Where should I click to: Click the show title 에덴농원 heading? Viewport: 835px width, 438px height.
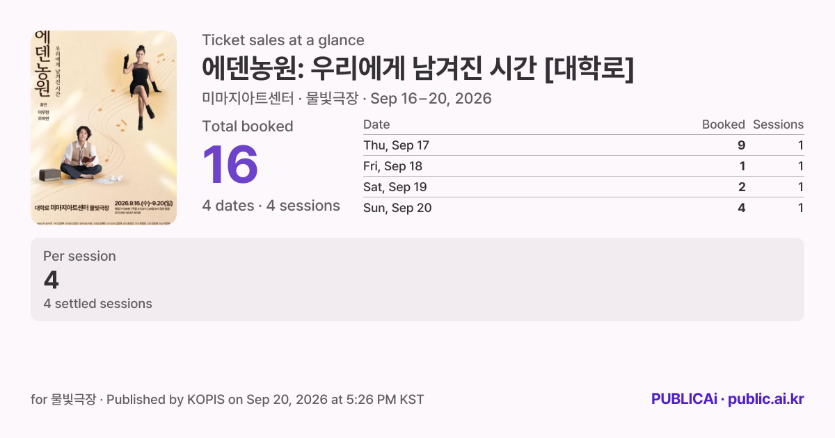[418, 68]
